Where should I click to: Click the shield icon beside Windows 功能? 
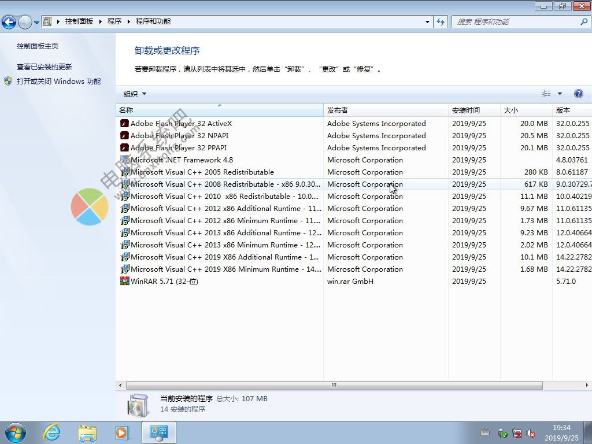[8, 81]
